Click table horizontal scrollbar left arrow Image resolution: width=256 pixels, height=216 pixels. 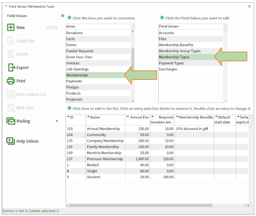point(67,205)
